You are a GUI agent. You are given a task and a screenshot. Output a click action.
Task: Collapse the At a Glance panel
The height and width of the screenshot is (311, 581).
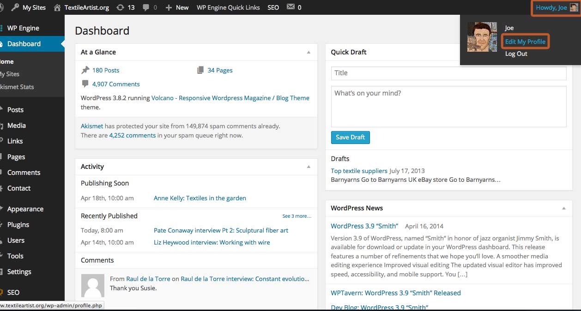(309, 52)
